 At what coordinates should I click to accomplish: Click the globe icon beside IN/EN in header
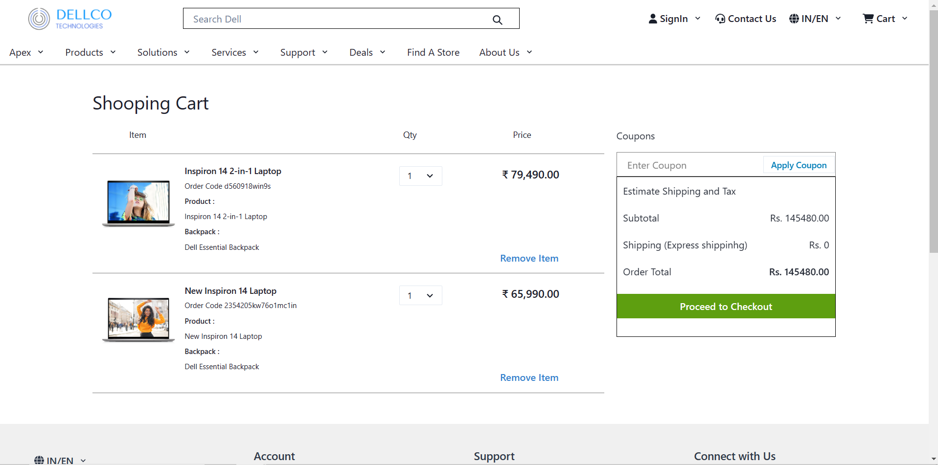[x=794, y=19]
